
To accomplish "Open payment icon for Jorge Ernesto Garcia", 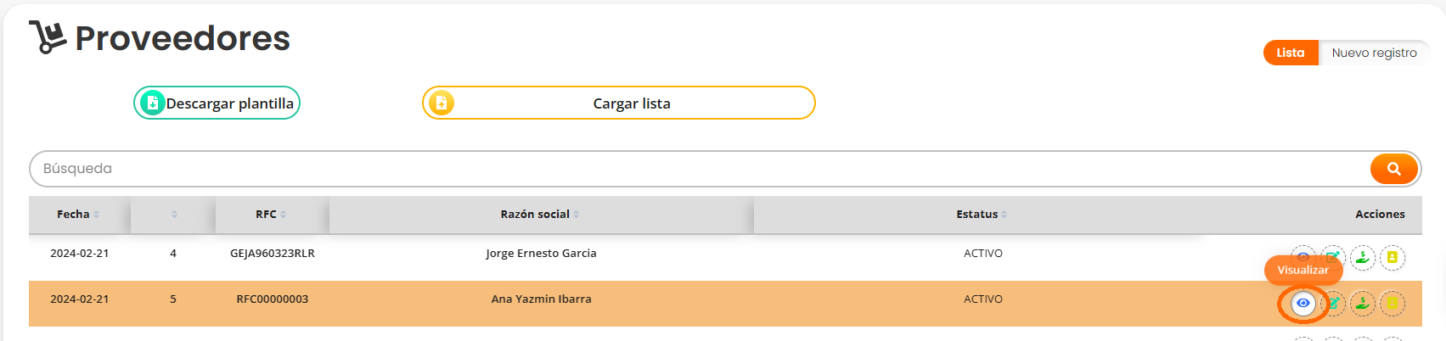I will [1363, 257].
